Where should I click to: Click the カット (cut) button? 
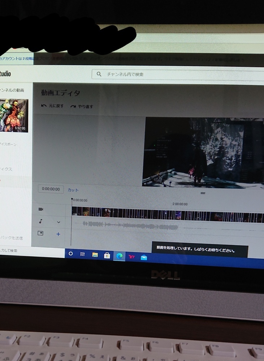point(73,190)
